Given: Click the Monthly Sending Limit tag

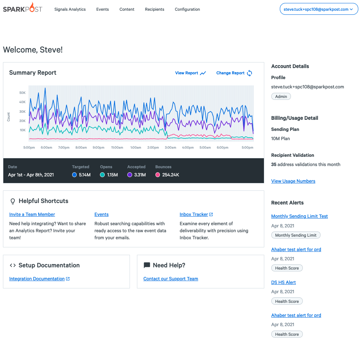Looking at the screenshot, I should 296,235.
